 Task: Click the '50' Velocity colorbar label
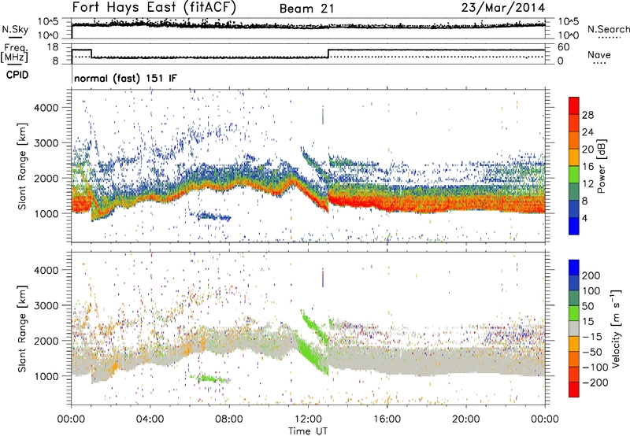point(588,306)
